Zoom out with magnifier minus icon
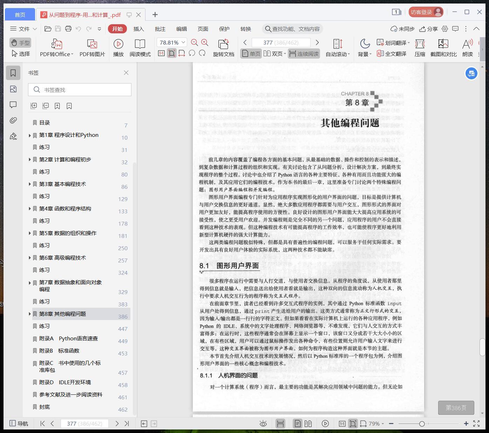This screenshot has height=433, width=489. pyautogui.click(x=194, y=42)
